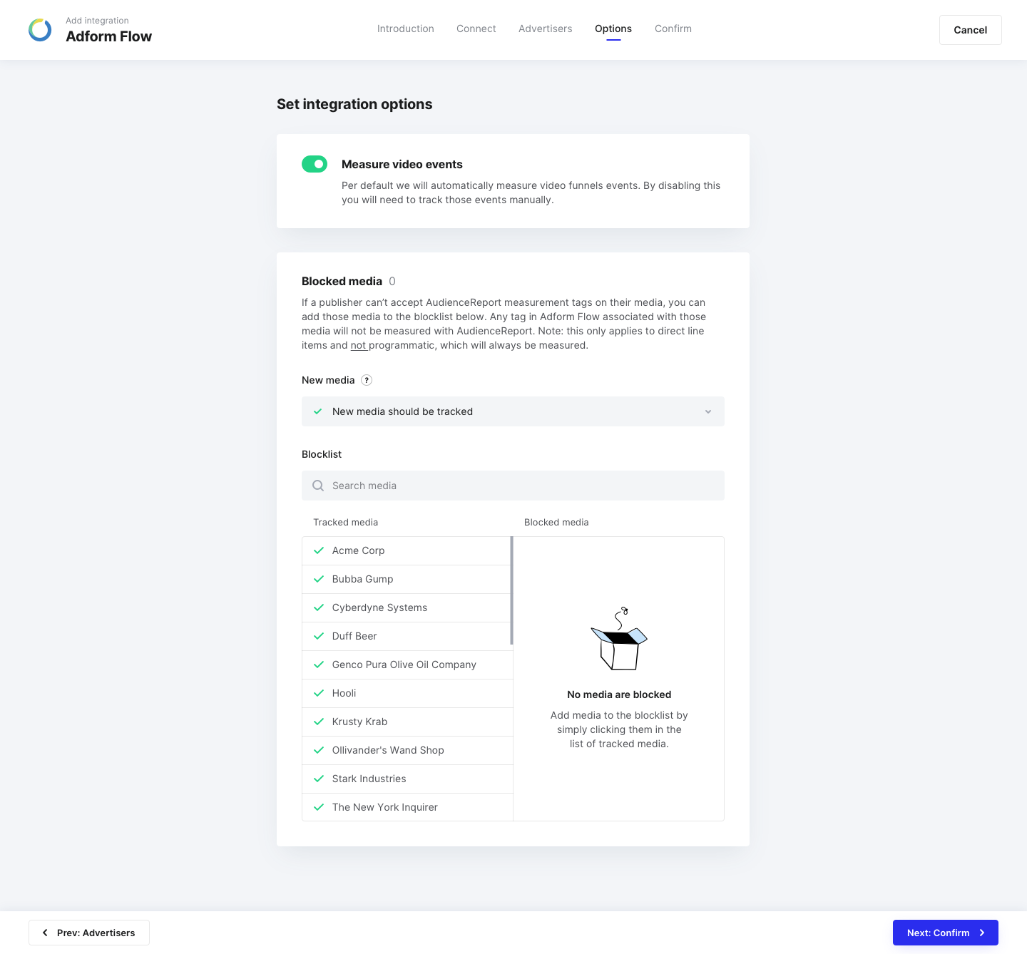Click the checkmark beside Genco Pura Olive Oil Company
Viewport: 1027px width, 954px height.
coord(319,665)
